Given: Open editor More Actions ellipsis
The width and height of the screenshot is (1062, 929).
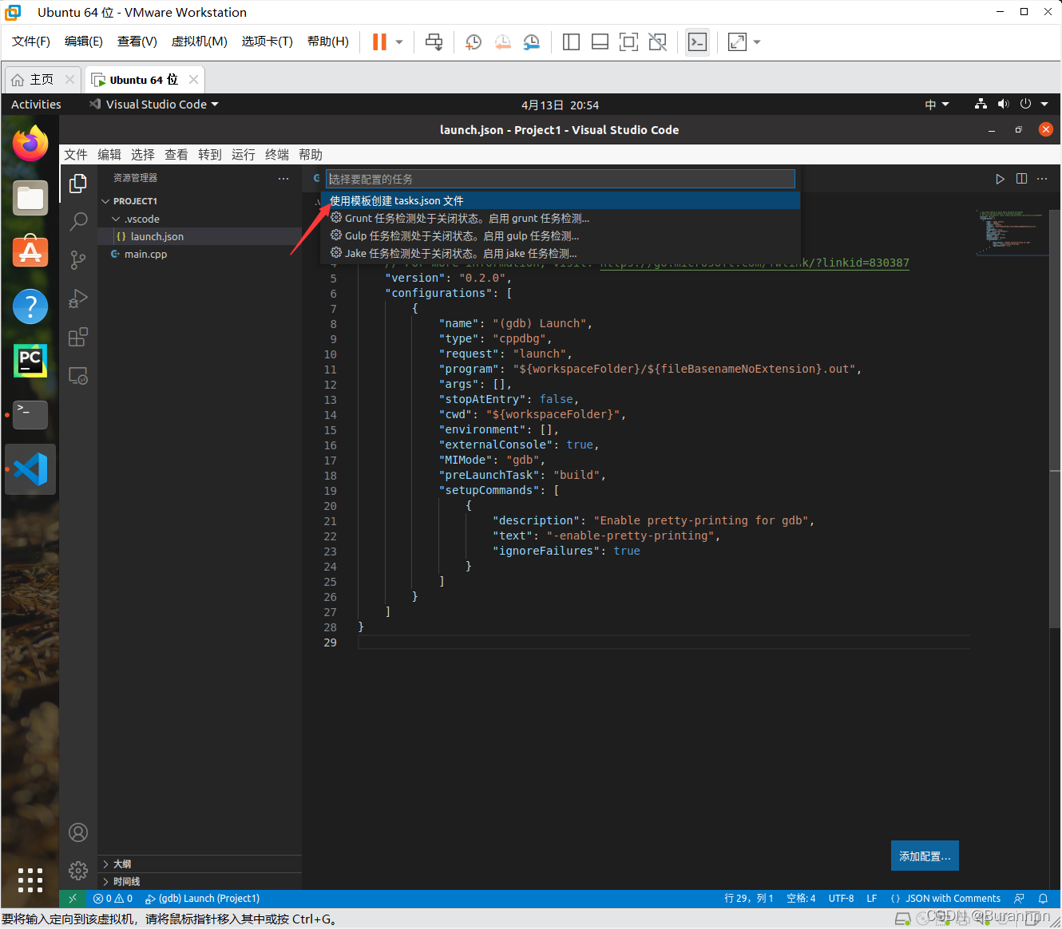Looking at the screenshot, I should (1042, 179).
